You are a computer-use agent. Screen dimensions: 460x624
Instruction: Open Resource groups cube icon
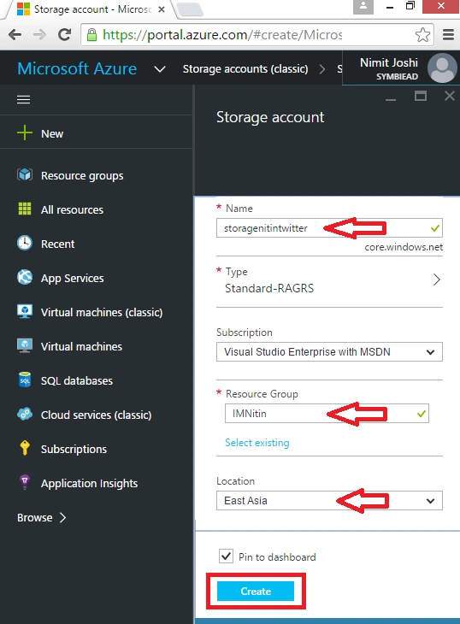pyautogui.click(x=25, y=174)
